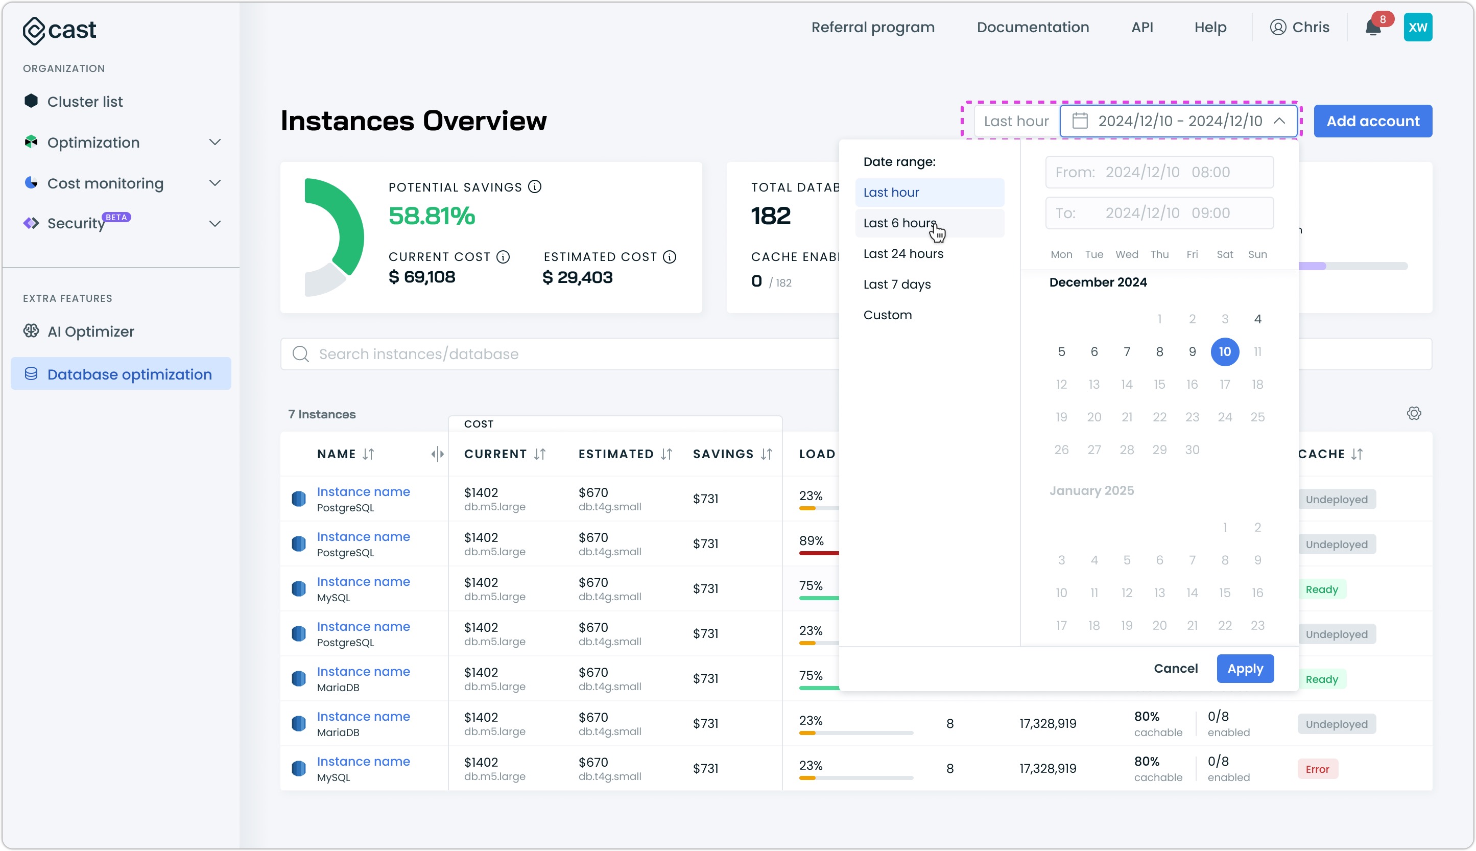
Task: Sort by Name column arrows
Action: pos(368,454)
